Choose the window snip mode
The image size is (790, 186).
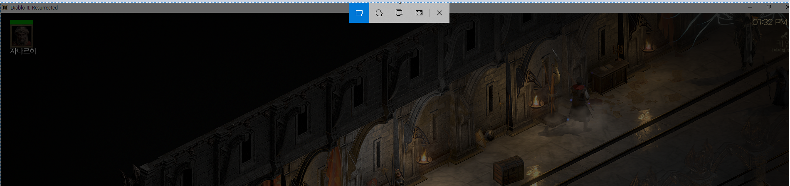[399, 13]
